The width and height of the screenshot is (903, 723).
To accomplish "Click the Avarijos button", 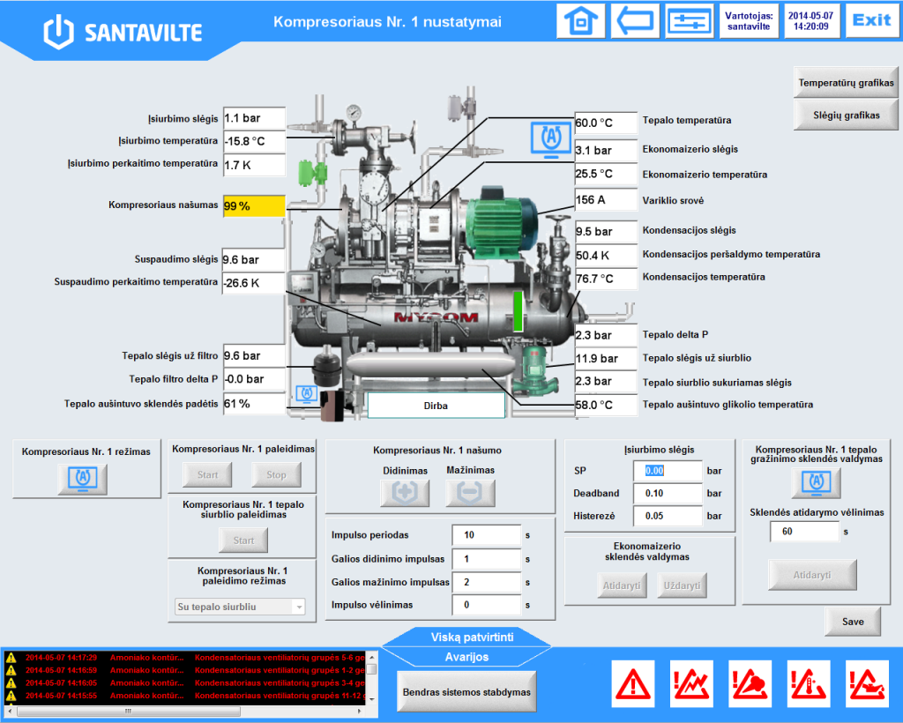I will pyautogui.click(x=466, y=657).
